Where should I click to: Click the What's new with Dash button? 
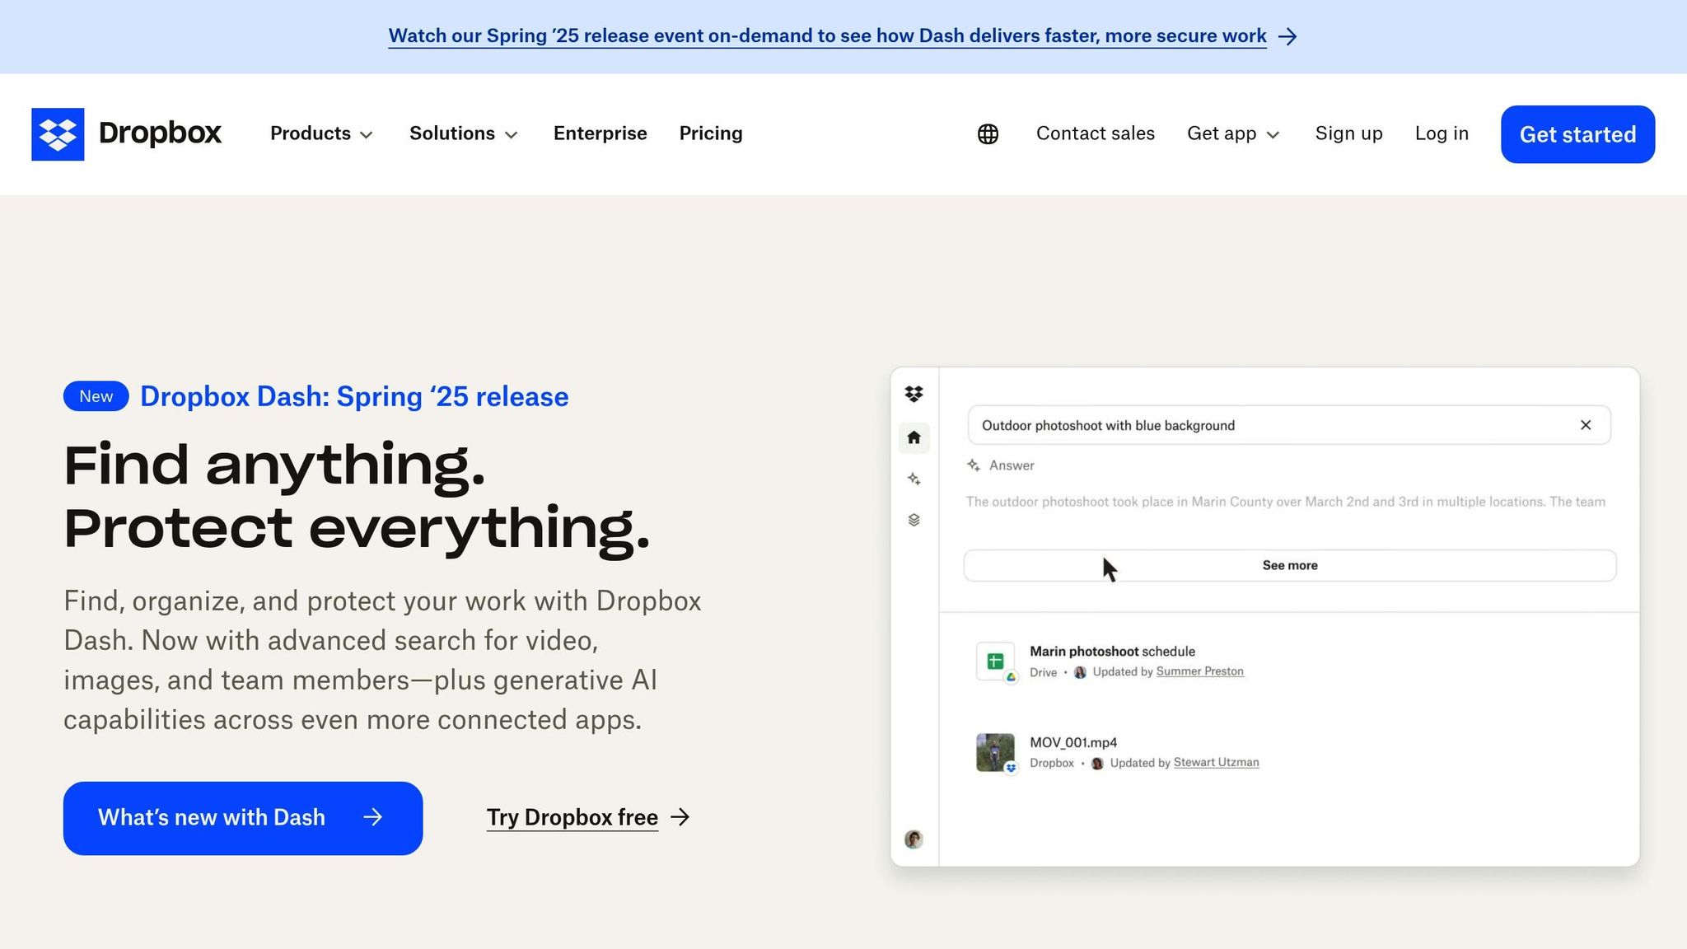point(242,817)
